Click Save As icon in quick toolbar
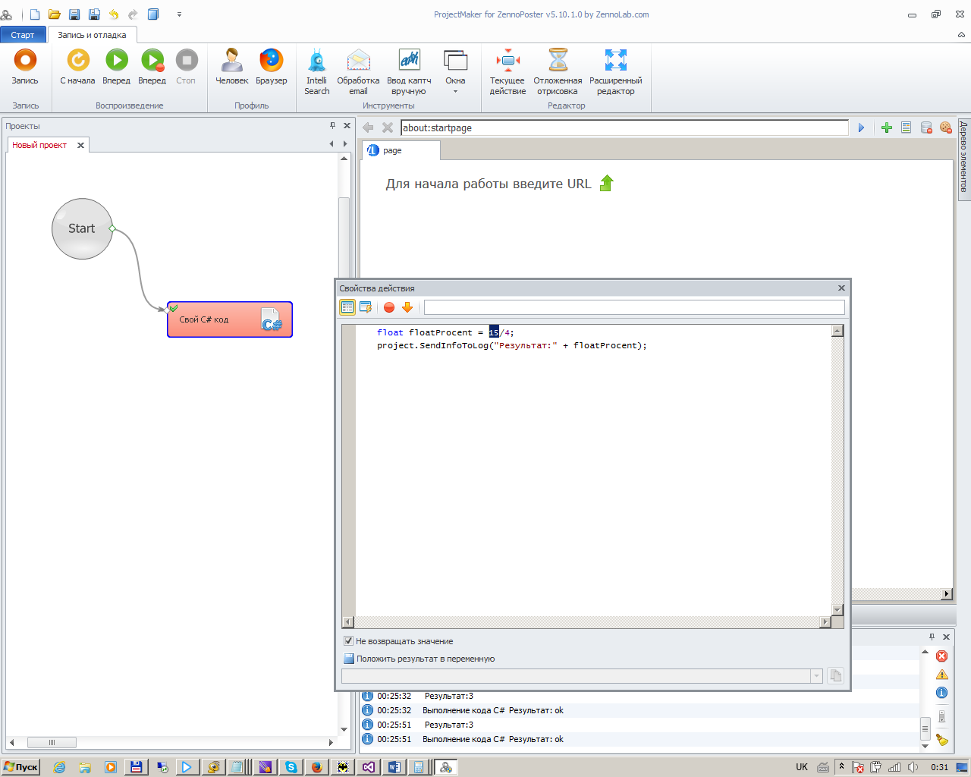Screen dimensions: 971x777 94,14
